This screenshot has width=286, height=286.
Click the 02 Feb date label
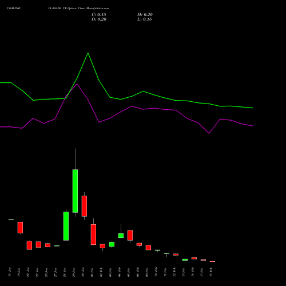pyautogui.click(x=101, y=272)
